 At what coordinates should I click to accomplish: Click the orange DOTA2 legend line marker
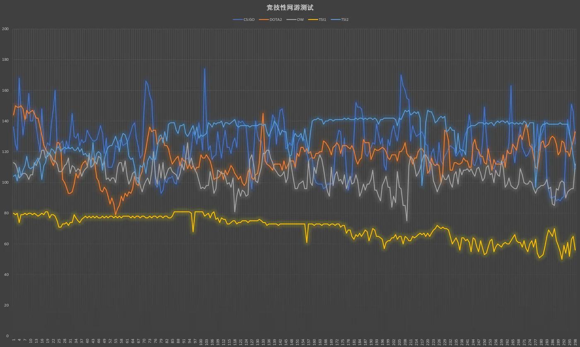tap(264, 19)
